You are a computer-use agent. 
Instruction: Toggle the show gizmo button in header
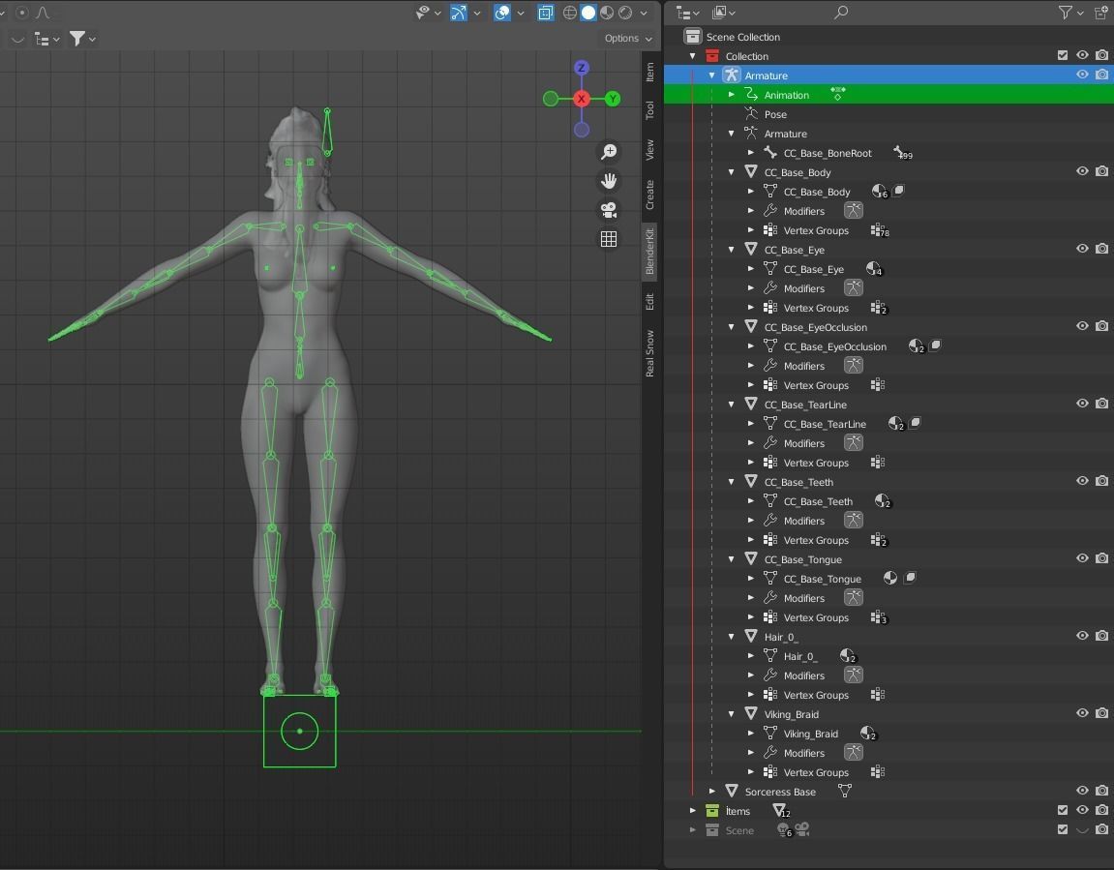tap(459, 13)
